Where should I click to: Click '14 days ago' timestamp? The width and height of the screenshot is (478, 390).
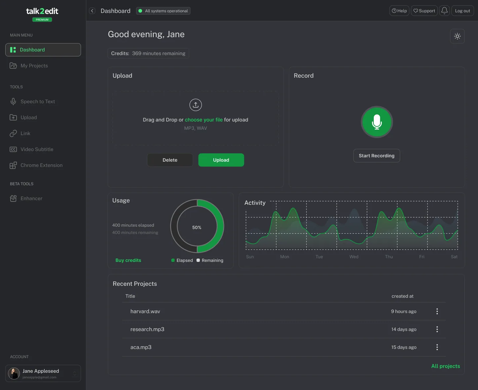tap(404, 329)
